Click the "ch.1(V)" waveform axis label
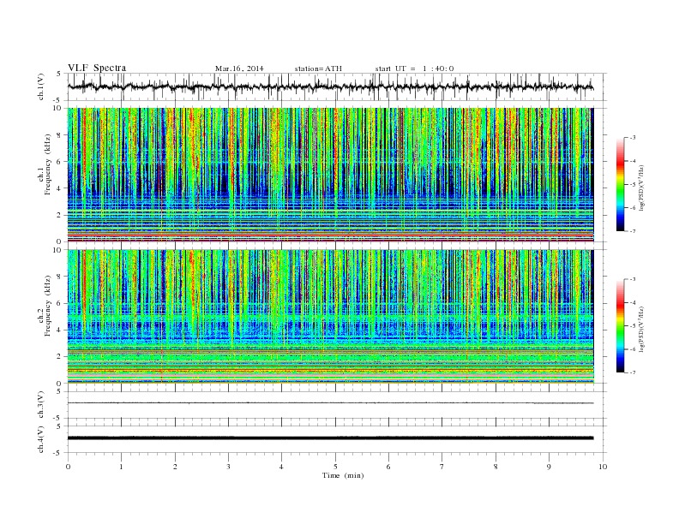This screenshot has width=679, height=524. tap(41, 86)
